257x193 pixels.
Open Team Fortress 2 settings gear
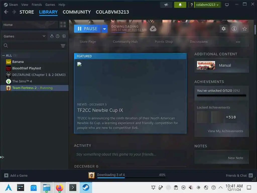tap(224, 29)
